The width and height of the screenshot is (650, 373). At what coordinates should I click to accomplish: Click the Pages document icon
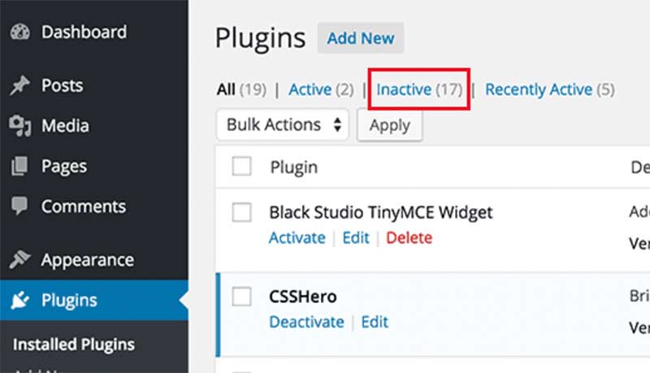click(x=19, y=167)
